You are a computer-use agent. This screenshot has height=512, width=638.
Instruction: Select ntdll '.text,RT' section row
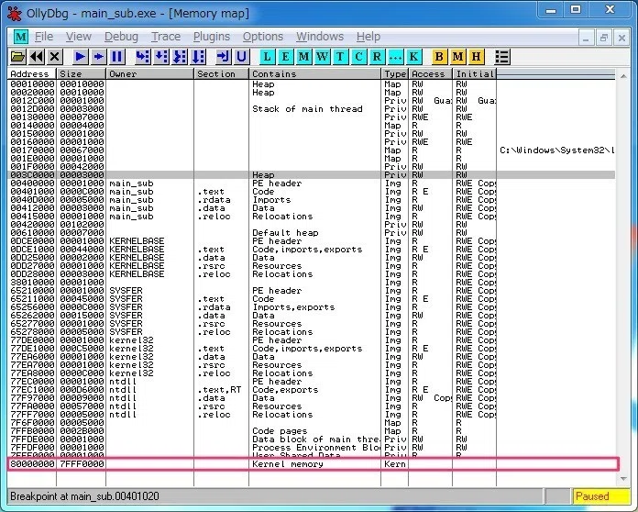[312, 390]
